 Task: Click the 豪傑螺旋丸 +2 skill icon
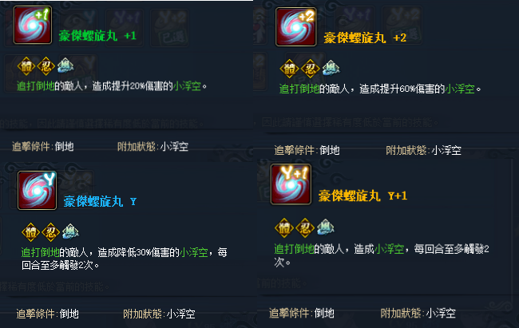(295, 27)
